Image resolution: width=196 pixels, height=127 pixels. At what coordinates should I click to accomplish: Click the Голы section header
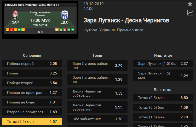pos(97,55)
